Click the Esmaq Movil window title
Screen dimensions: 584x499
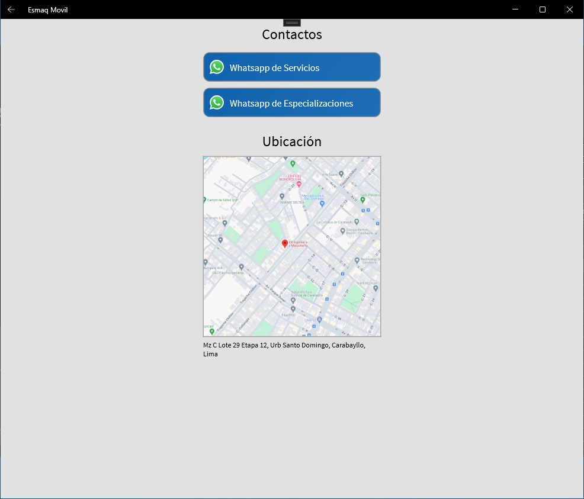pyautogui.click(x=47, y=10)
